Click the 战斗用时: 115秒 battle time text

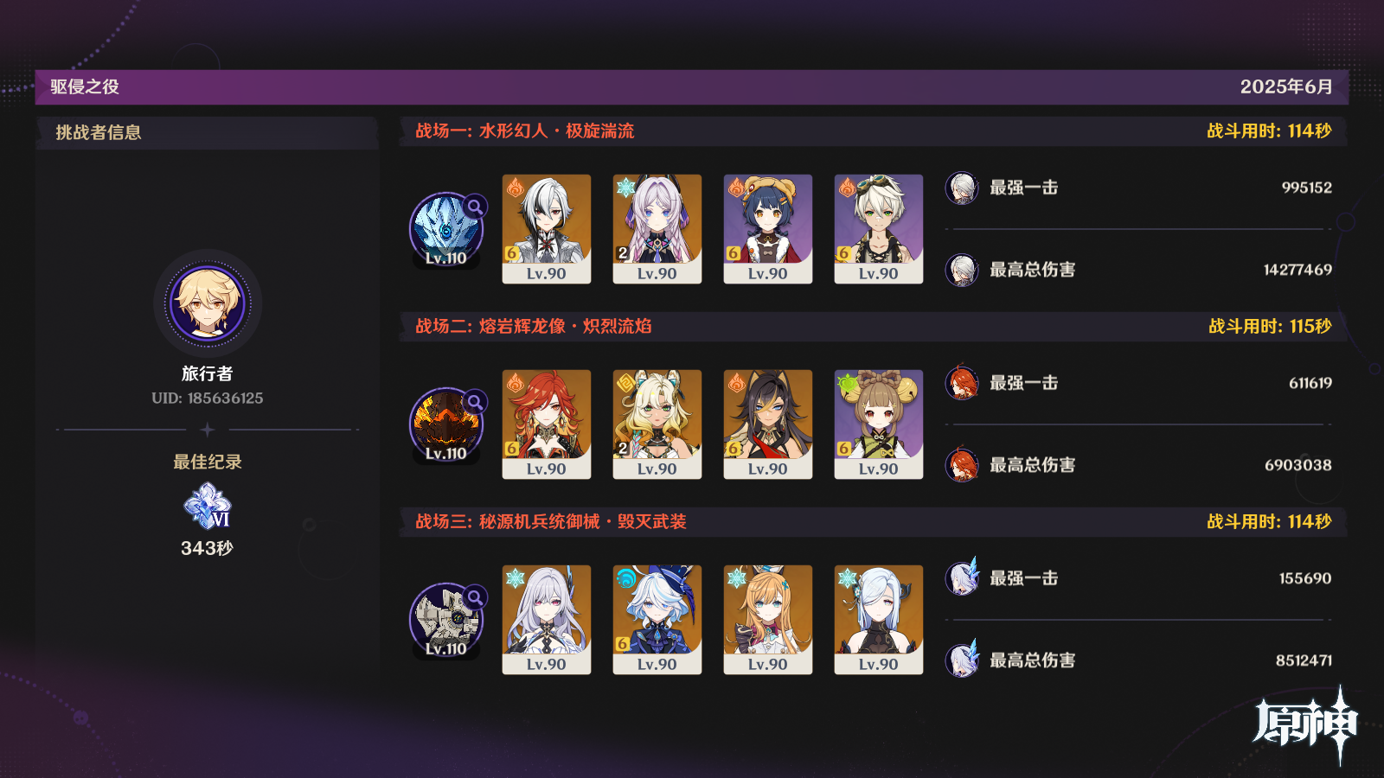(1270, 326)
